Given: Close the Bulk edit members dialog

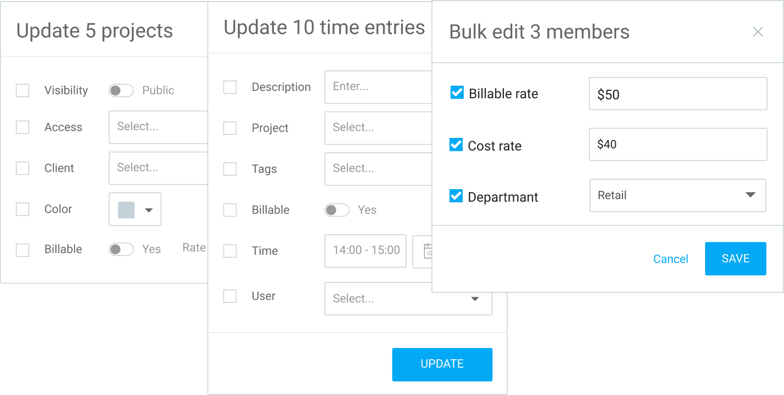Looking at the screenshot, I should click(x=758, y=32).
